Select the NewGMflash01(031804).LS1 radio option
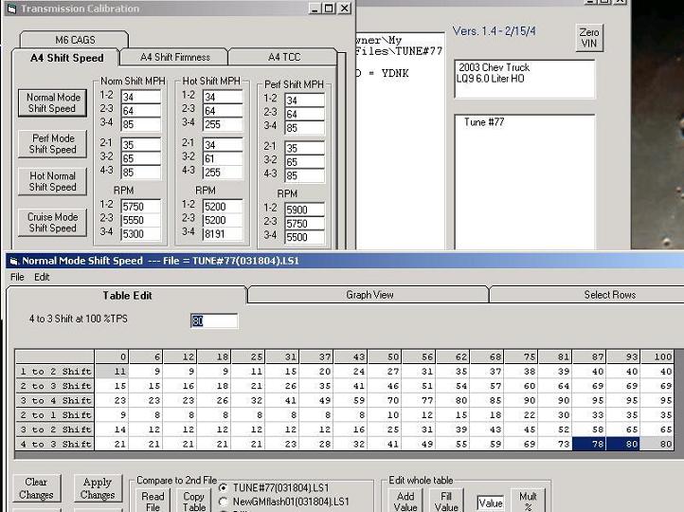684x512 pixels. [222, 501]
